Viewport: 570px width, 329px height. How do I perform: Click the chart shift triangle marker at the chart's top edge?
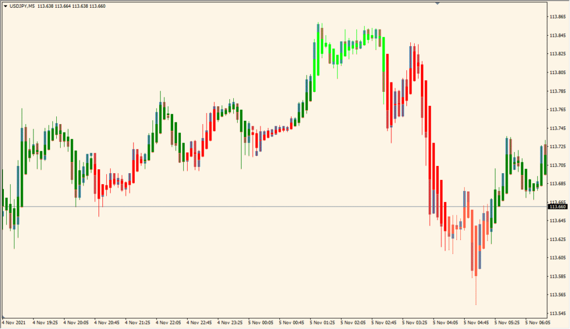coord(438,3)
